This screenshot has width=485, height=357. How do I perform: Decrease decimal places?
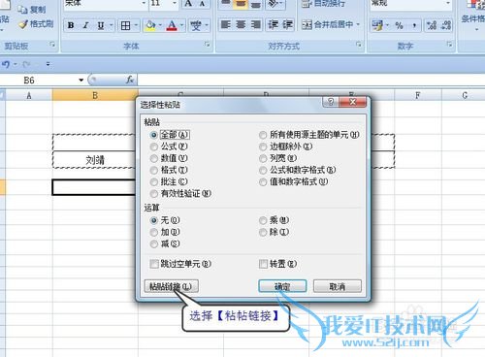(x=446, y=25)
